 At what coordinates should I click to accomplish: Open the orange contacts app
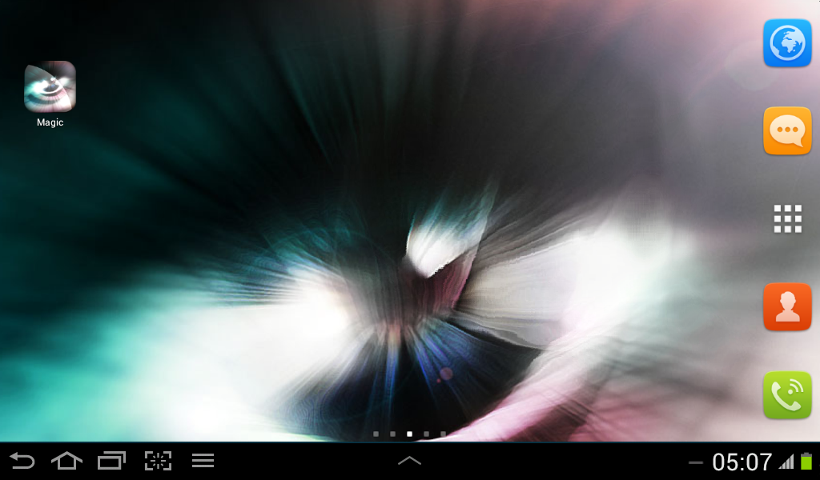click(787, 307)
